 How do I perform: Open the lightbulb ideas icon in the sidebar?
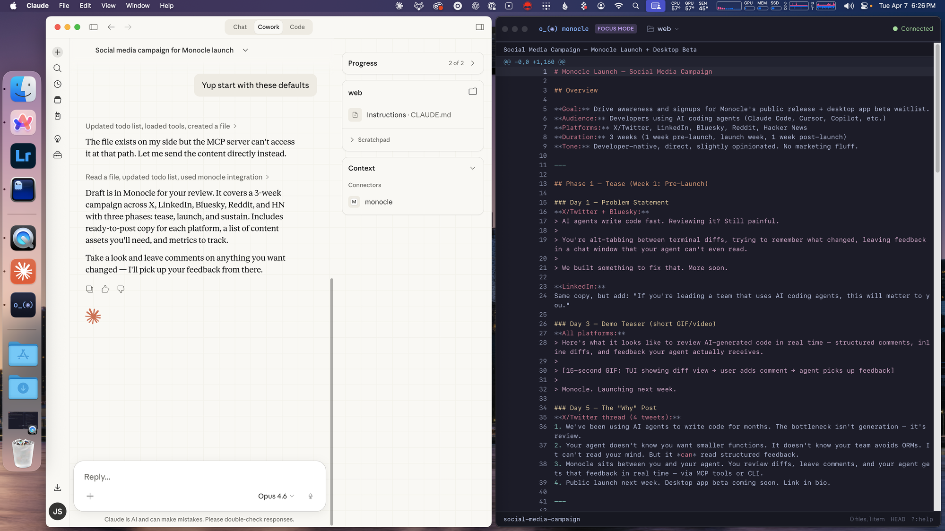[x=58, y=139]
